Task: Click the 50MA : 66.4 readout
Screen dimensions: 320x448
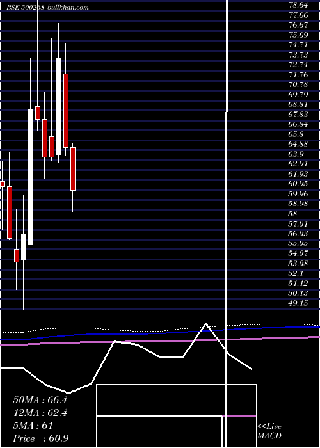Action: [x=40, y=400]
